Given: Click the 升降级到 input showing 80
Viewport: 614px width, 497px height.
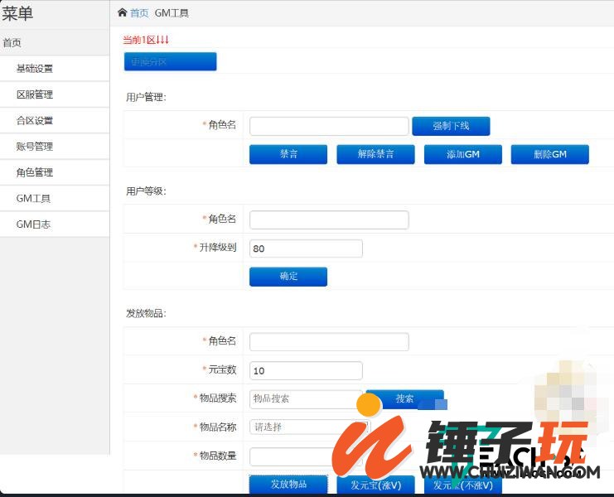Looking at the screenshot, I should (305, 248).
